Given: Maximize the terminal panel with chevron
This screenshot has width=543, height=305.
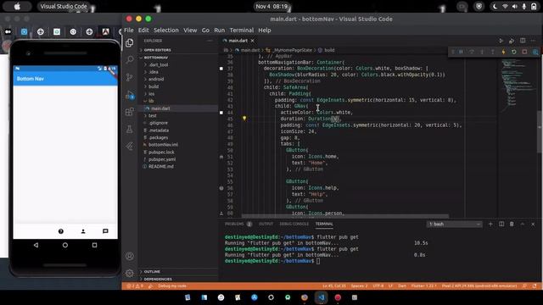Looking at the screenshot, I should click(x=523, y=224).
